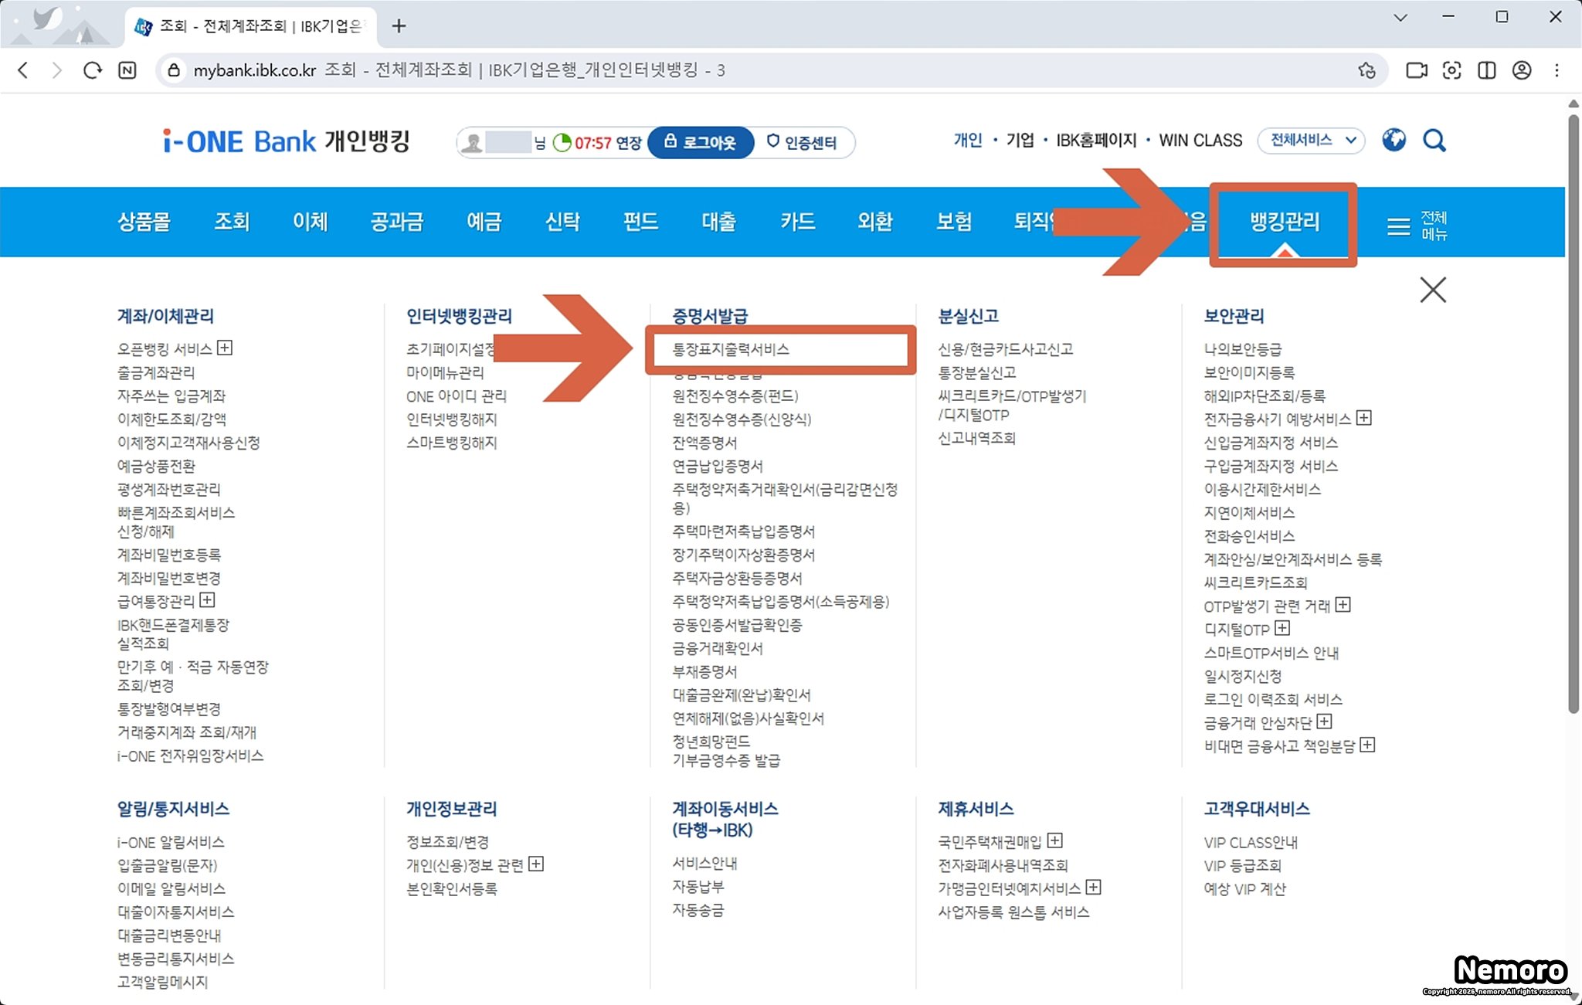Click the browser split view icon
The image size is (1582, 1005).
pos(1486,70)
